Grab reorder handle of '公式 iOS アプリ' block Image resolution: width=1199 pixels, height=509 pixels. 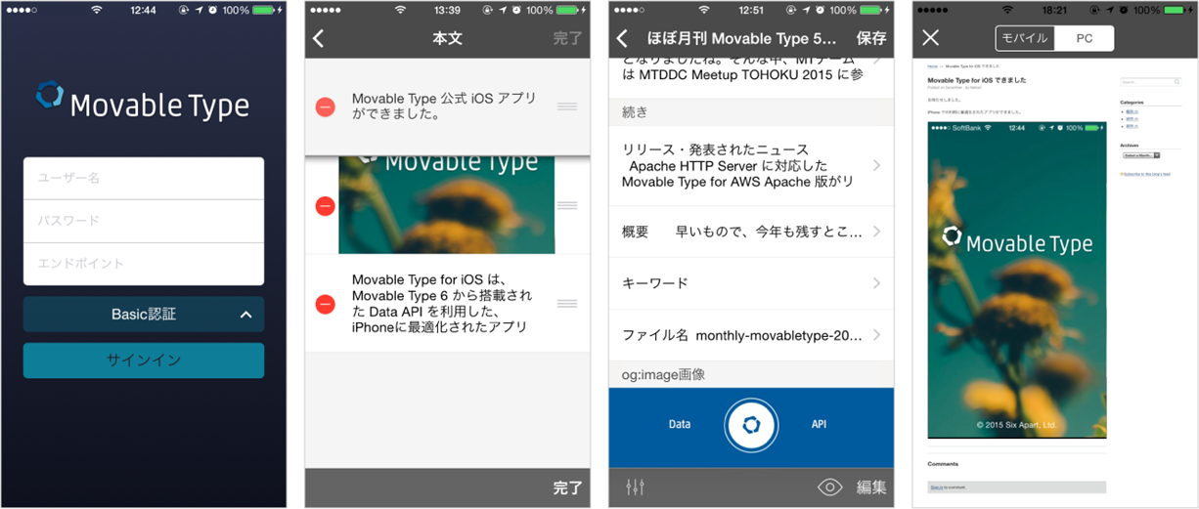click(x=567, y=106)
